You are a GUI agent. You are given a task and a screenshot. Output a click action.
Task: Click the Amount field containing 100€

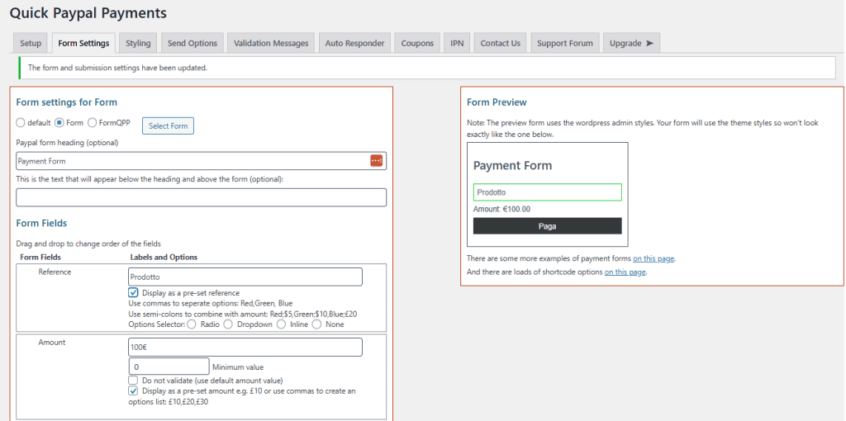click(245, 348)
